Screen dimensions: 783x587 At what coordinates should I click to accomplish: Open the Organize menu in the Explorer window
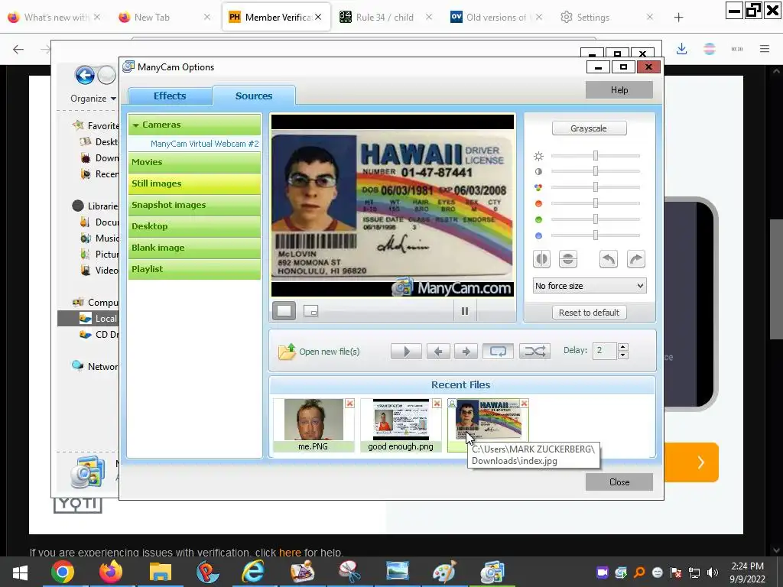[x=93, y=99]
